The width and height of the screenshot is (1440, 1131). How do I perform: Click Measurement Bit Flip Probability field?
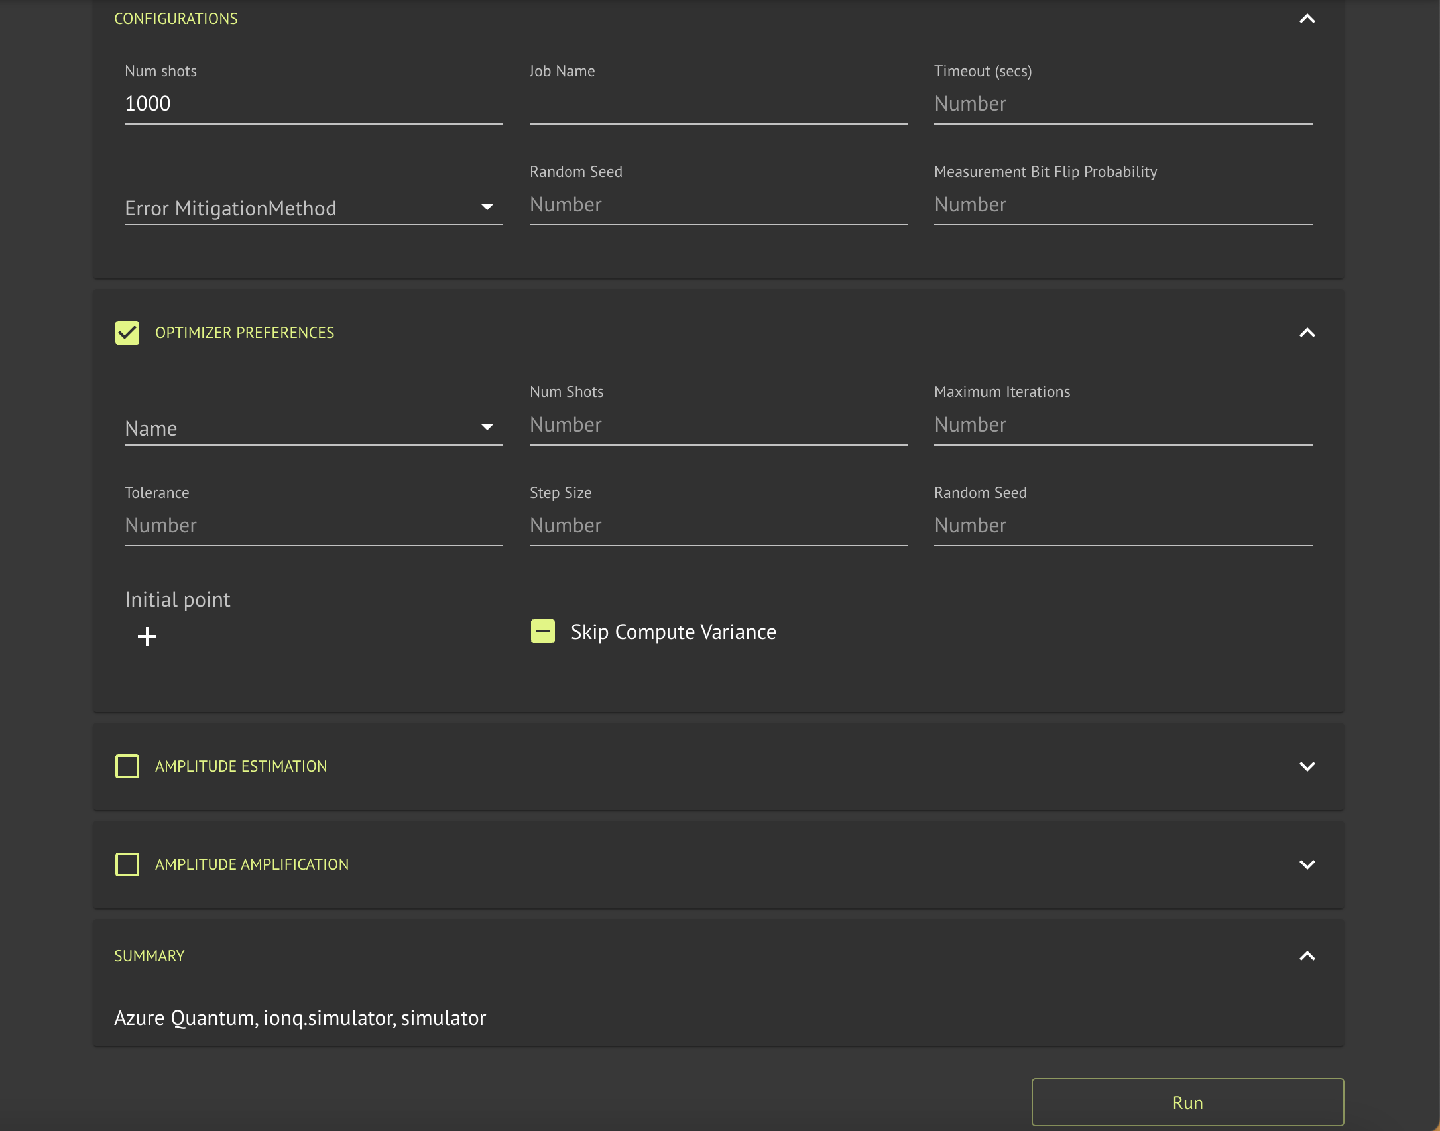[x=1123, y=205]
